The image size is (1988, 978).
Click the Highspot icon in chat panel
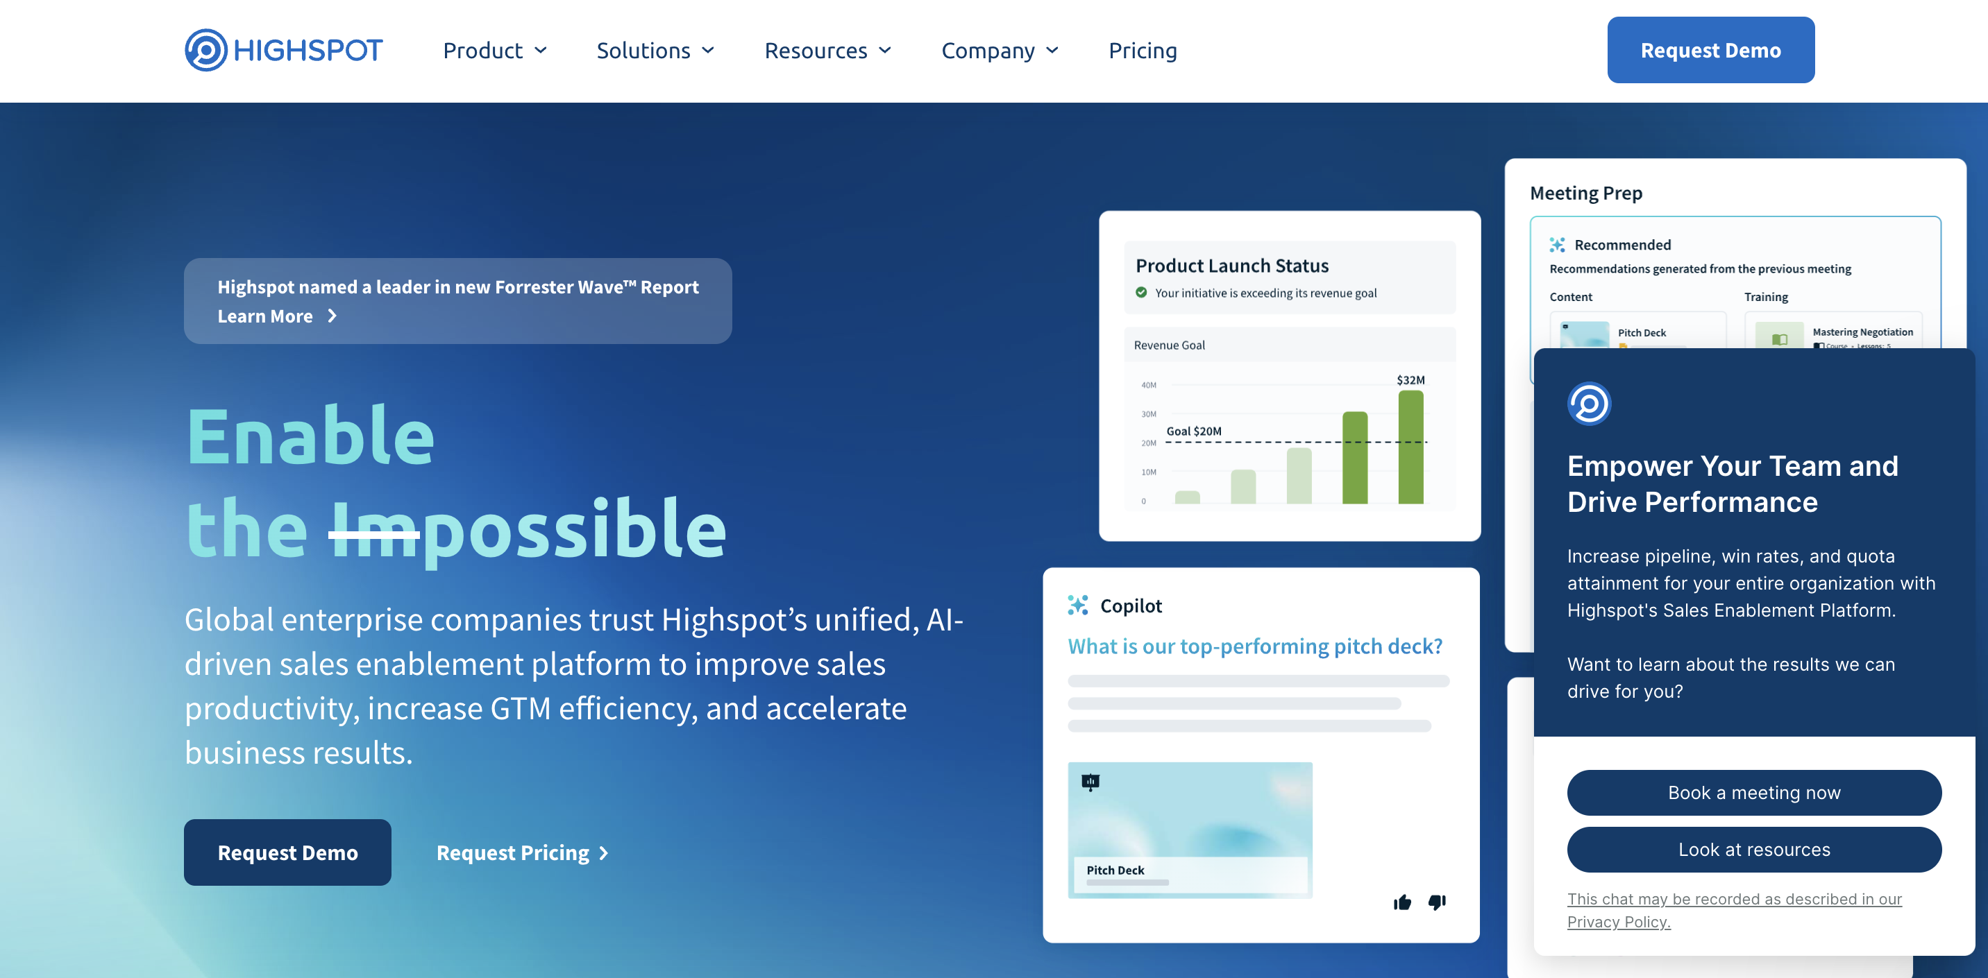click(1589, 403)
